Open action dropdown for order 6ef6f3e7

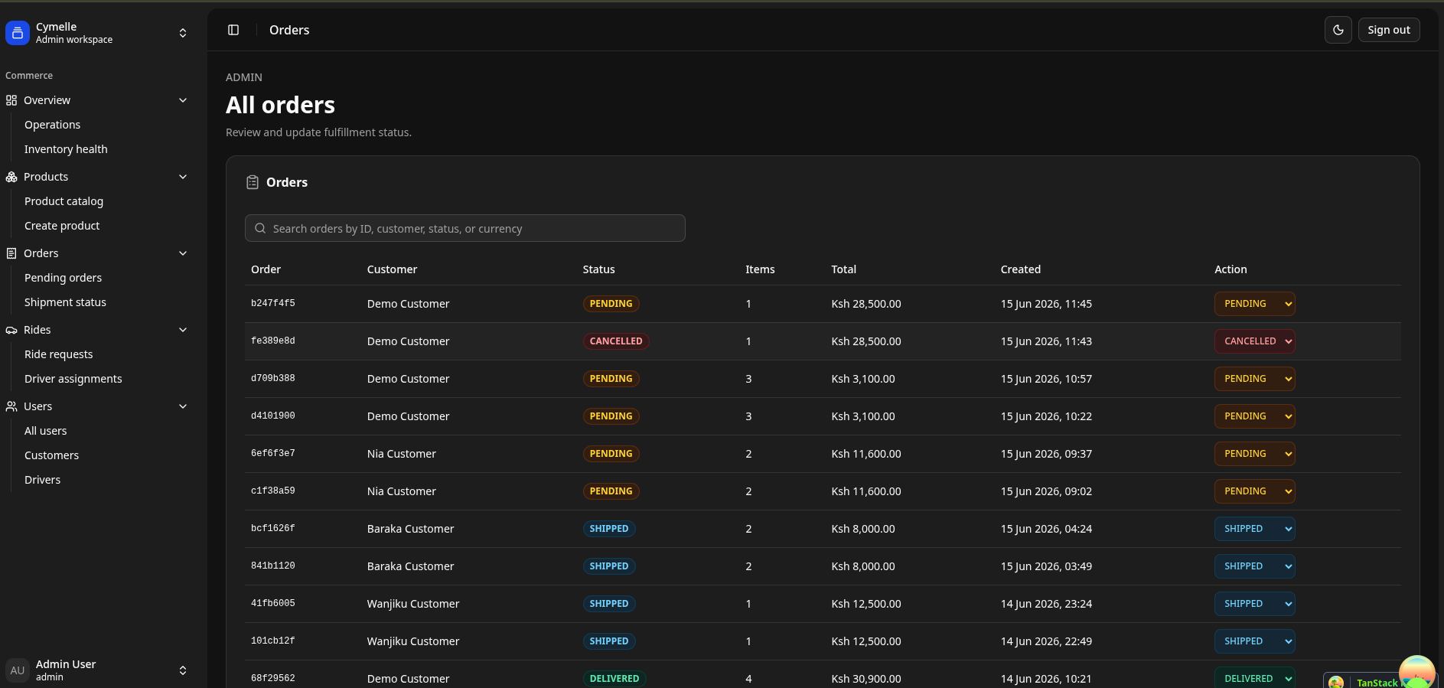point(1255,454)
